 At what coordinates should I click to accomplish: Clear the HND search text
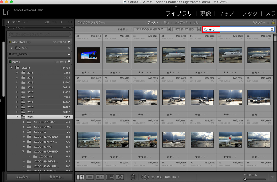click(272, 29)
